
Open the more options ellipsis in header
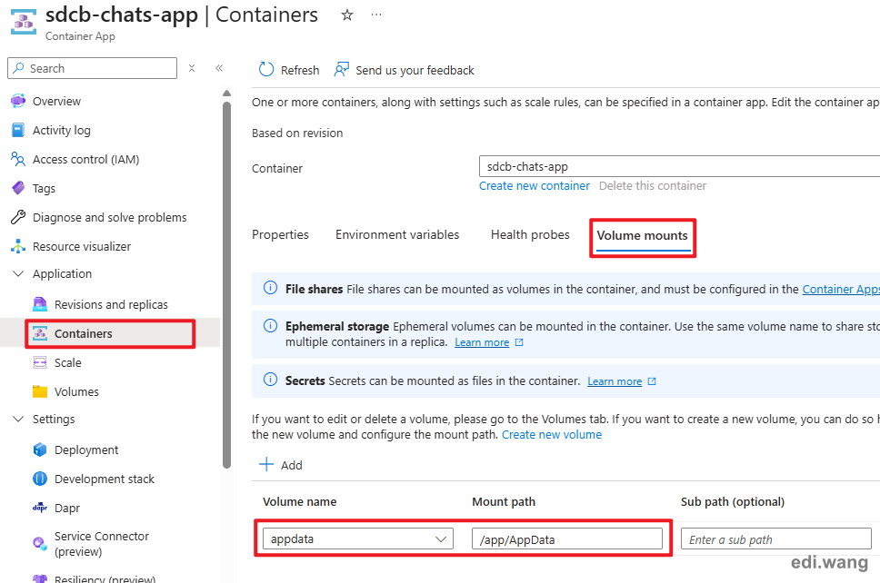[x=376, y=15]
